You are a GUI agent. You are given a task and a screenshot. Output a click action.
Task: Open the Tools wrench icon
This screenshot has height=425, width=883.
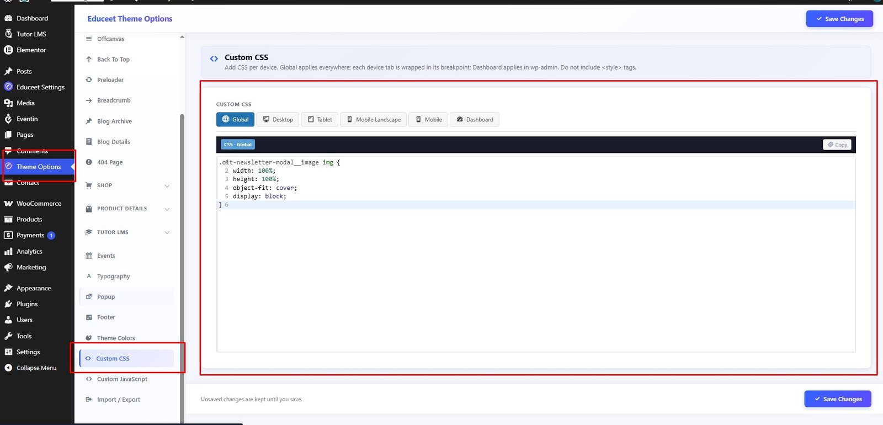8,336
